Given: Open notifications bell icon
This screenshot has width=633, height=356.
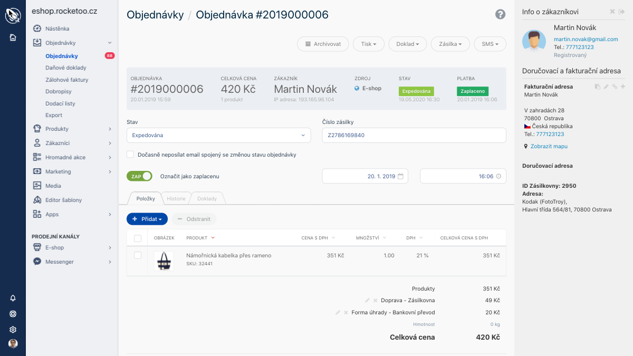Looking at the screenshot, I should (13, 298).
